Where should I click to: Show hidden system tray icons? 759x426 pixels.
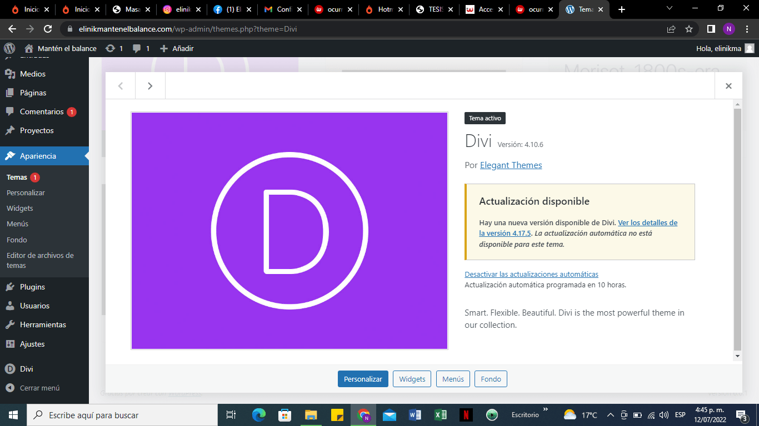tap(610, 414)
